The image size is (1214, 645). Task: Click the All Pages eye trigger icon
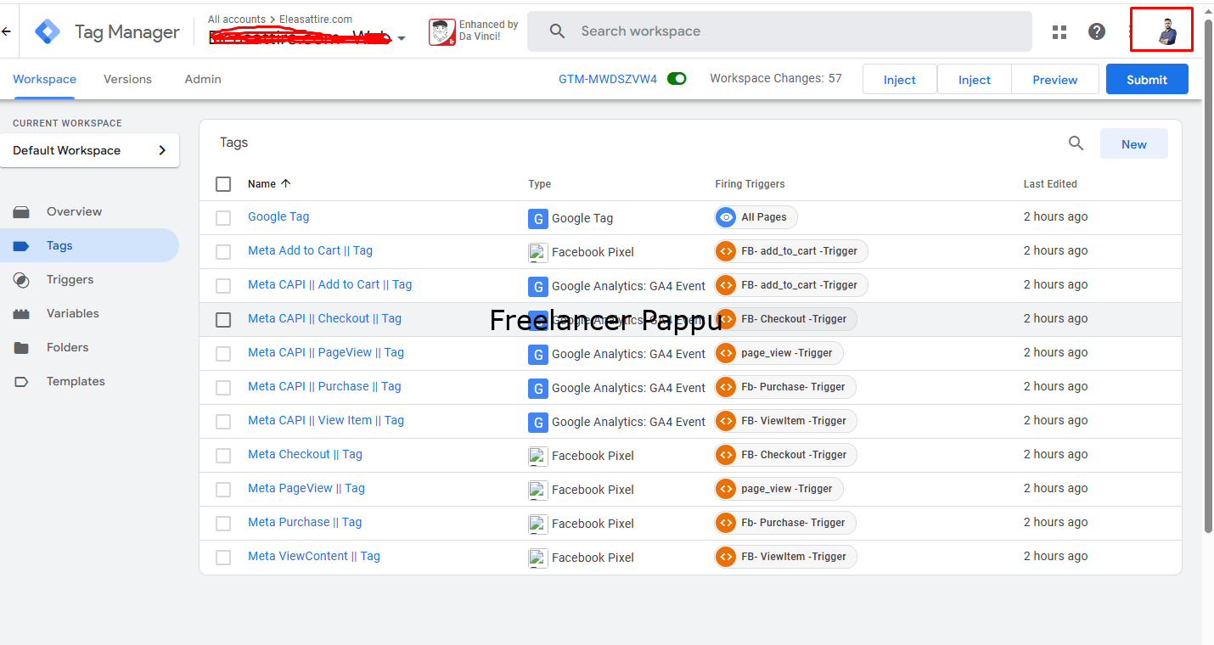pyautogui.click(x=725, y=217)
